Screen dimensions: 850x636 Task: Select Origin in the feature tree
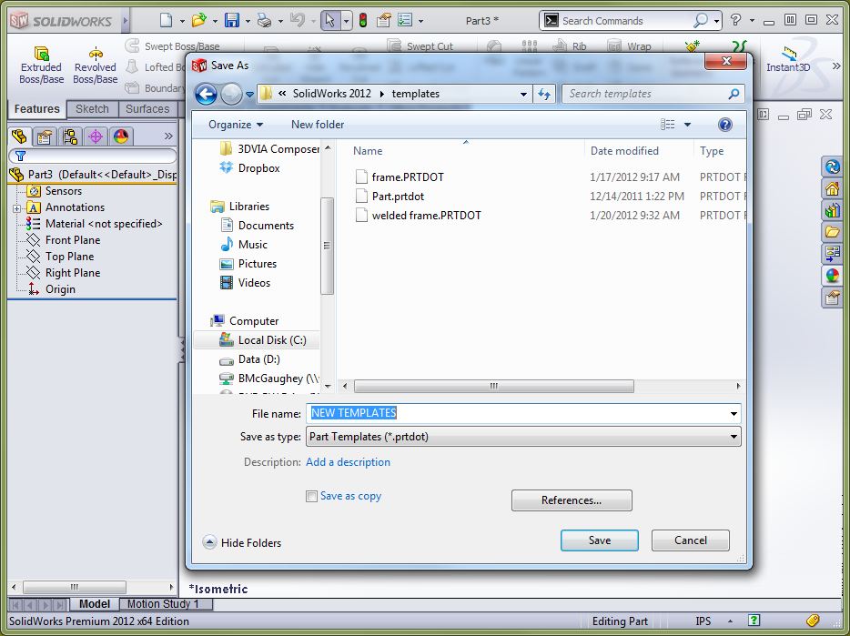coord(60,289)
